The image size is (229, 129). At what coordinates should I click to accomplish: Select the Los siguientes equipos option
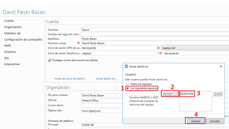(x=128, y=88)
